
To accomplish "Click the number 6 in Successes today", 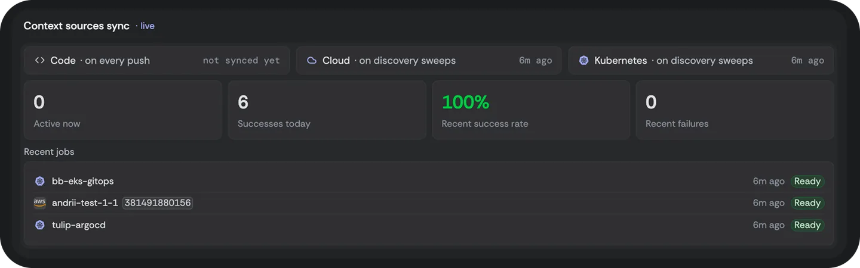I will pos(243,102).
